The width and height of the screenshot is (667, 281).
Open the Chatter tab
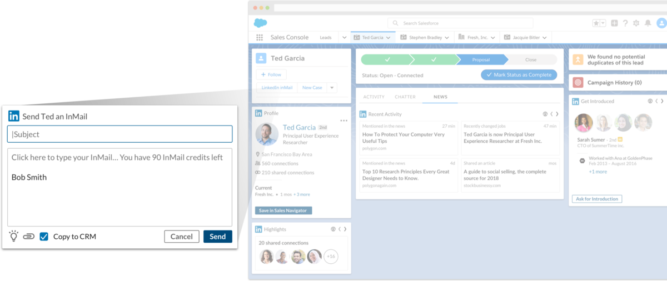[405, 97]
